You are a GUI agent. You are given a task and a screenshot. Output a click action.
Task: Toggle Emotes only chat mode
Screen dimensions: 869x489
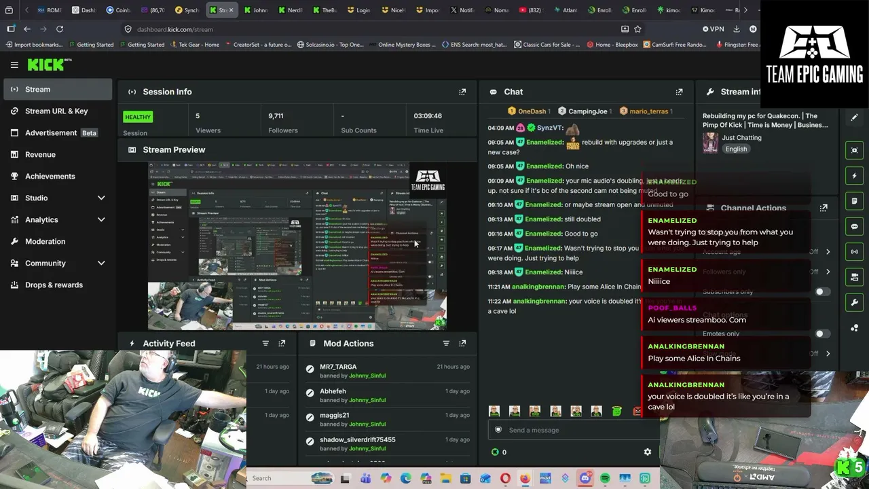[x=822, y=333]
